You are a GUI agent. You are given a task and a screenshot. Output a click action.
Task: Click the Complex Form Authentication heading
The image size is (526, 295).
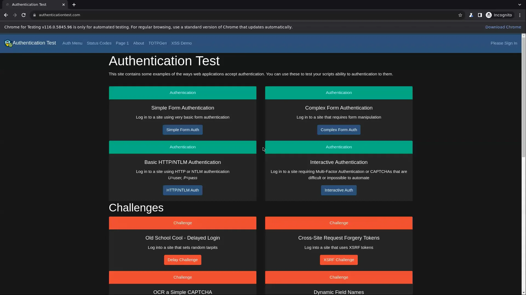click(339, 108)
